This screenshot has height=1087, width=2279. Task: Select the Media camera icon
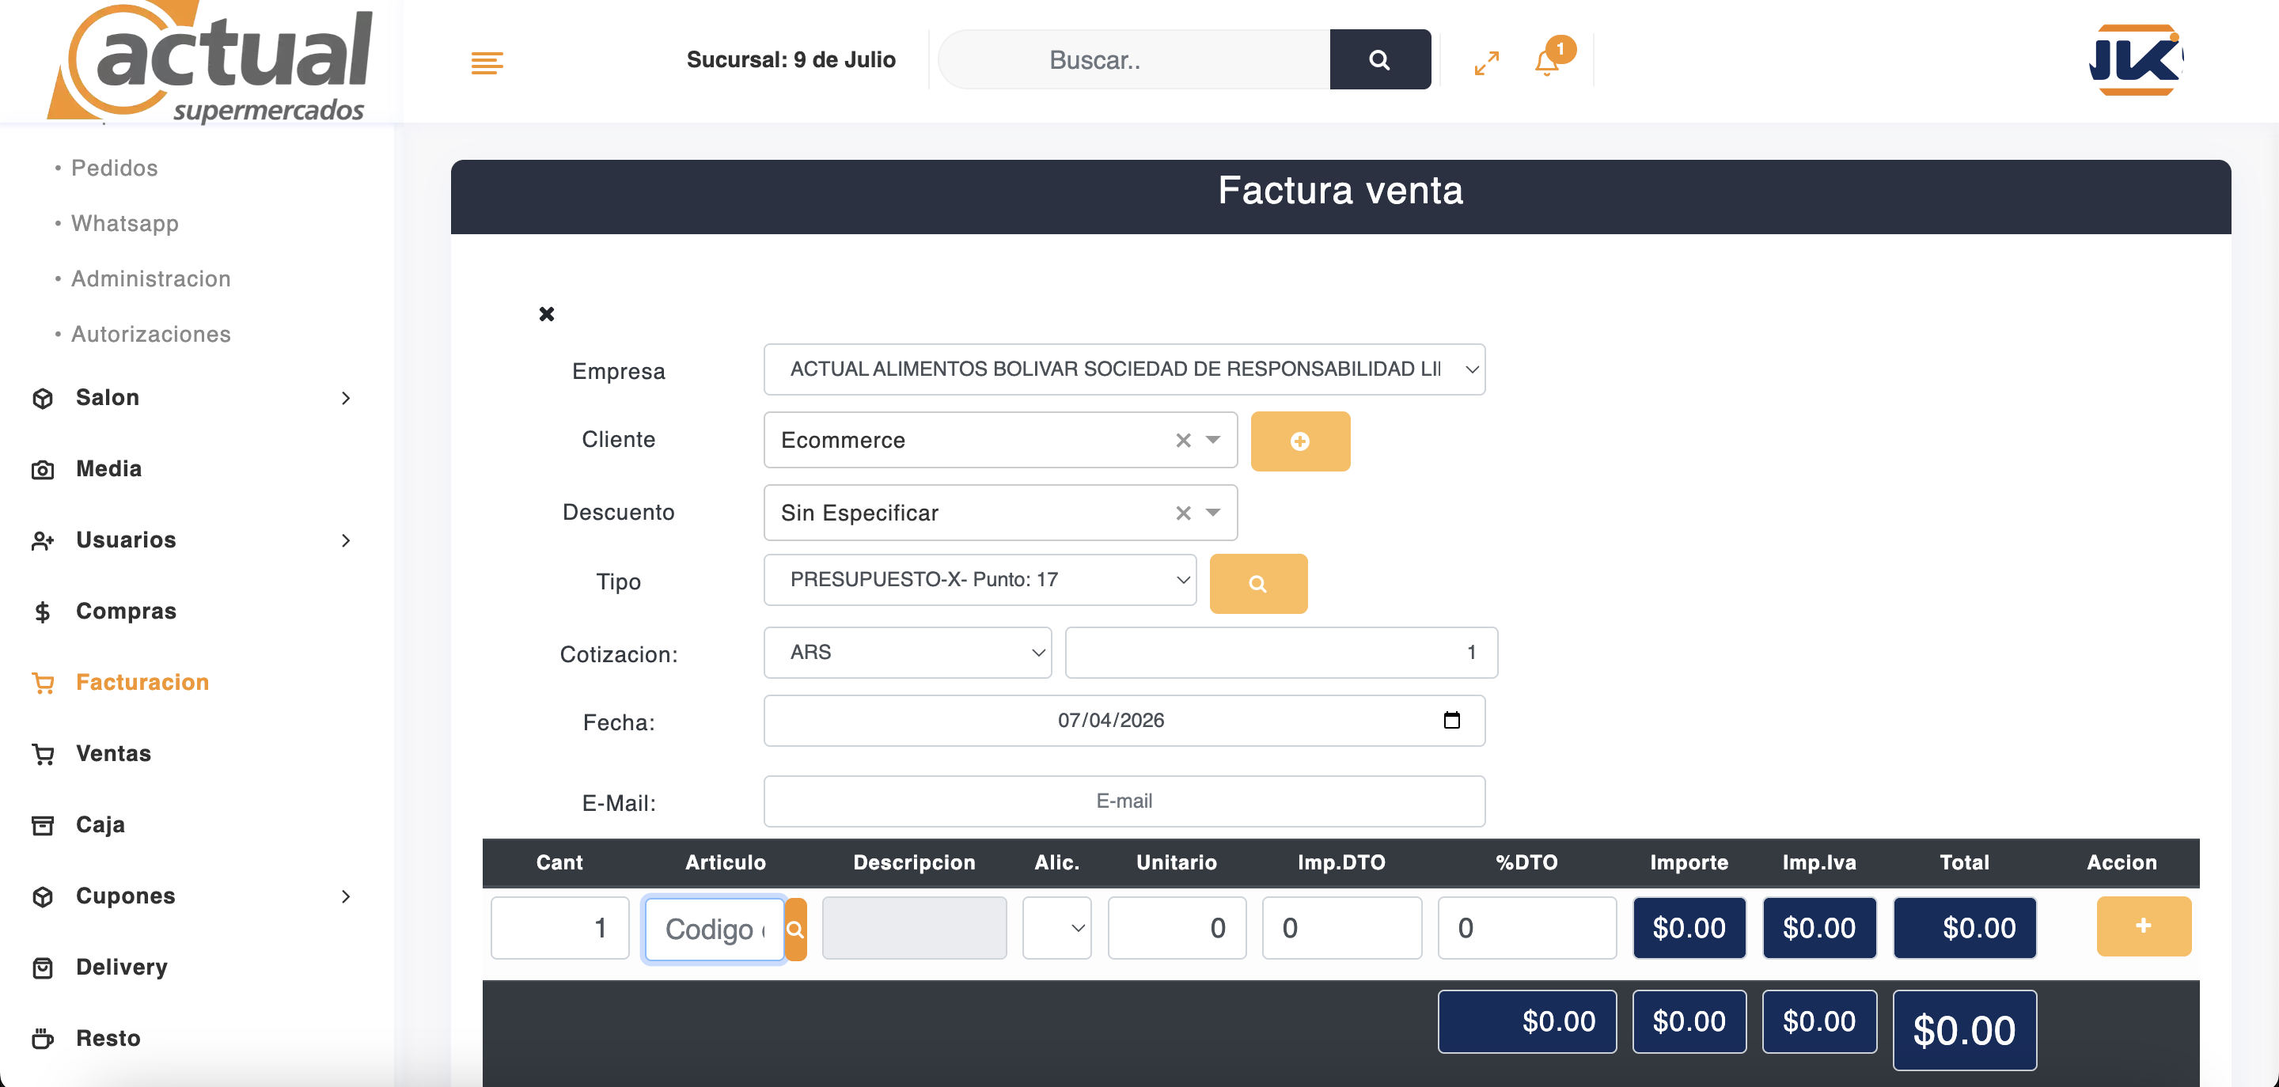(43, 469)
